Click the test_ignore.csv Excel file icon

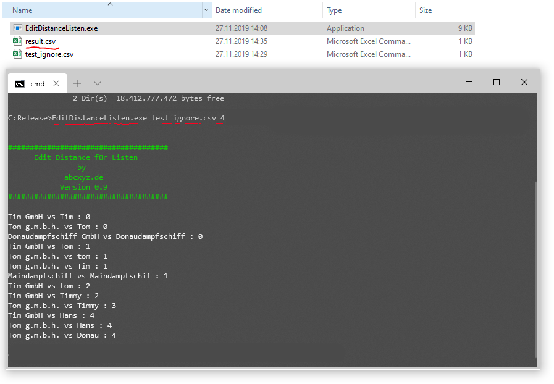[18, 54]
